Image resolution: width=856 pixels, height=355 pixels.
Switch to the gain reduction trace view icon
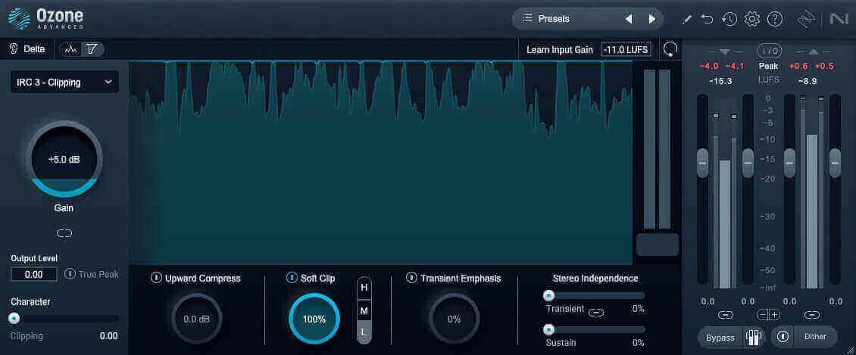pyautogui.click(x=92, y=50)
